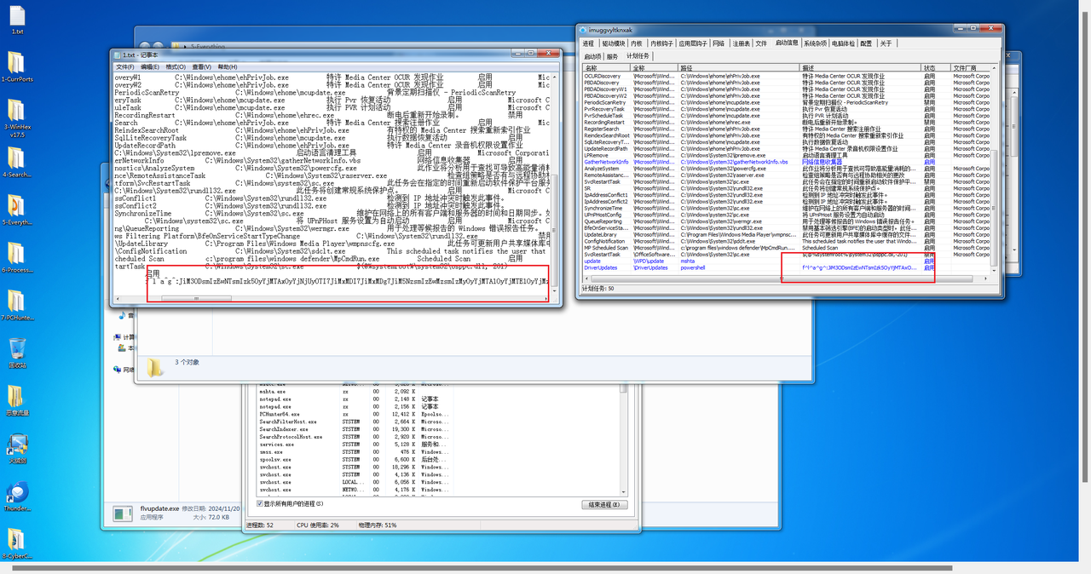Switch to the 应用层钩子 tab
This screenshot has width=1091, height=574.
(x=693, y=43)
